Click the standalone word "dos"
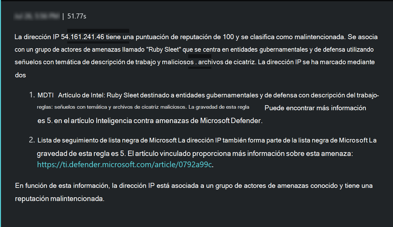393x227 pixels. pyautogui.click(x=20, y=75)
